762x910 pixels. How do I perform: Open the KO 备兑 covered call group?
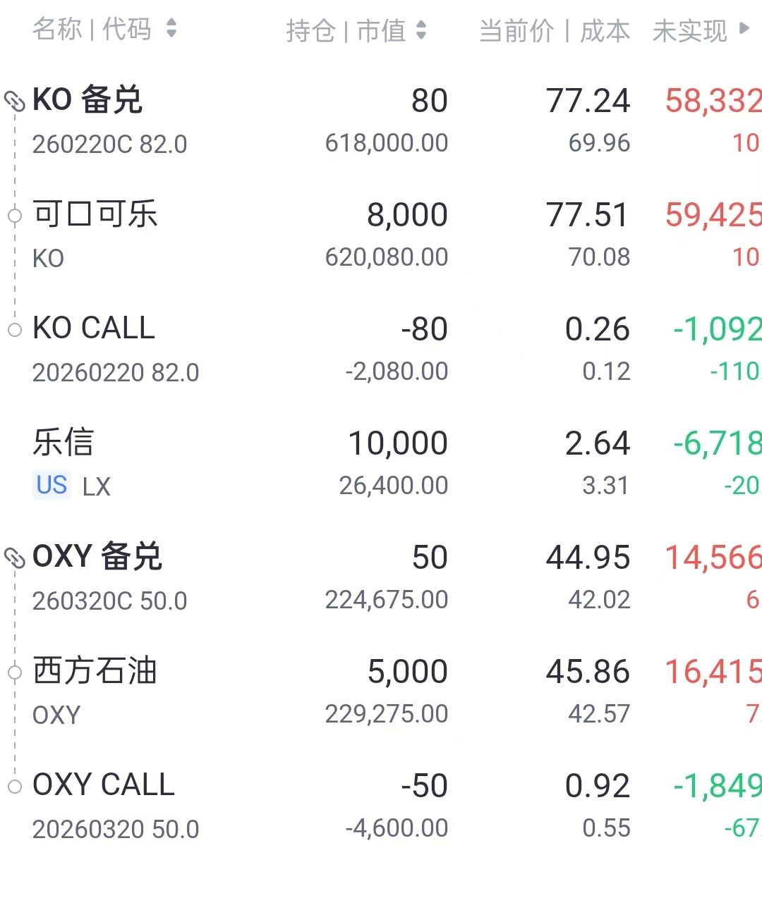(x=88, y=101)
